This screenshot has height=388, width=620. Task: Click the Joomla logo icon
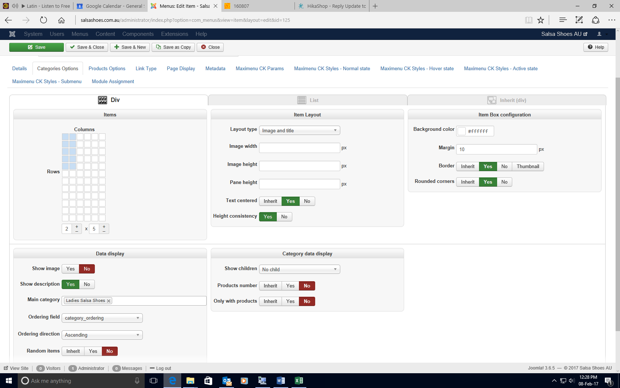tap(12, 34)
